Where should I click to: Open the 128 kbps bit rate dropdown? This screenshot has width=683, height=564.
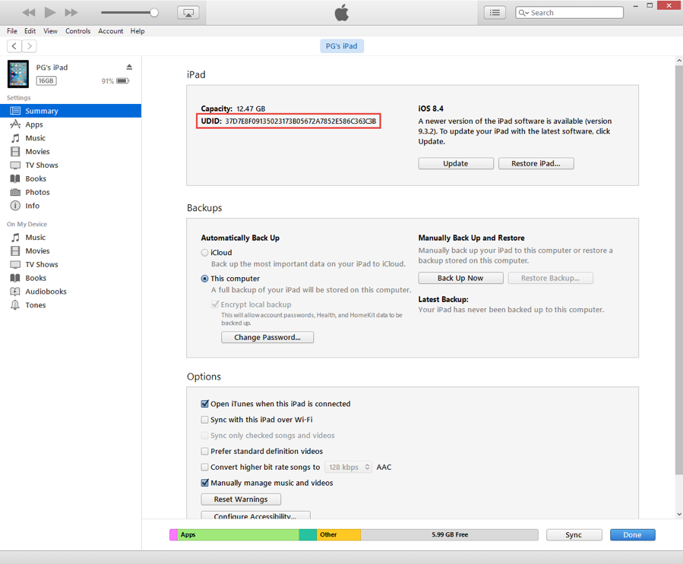point(348,468)
